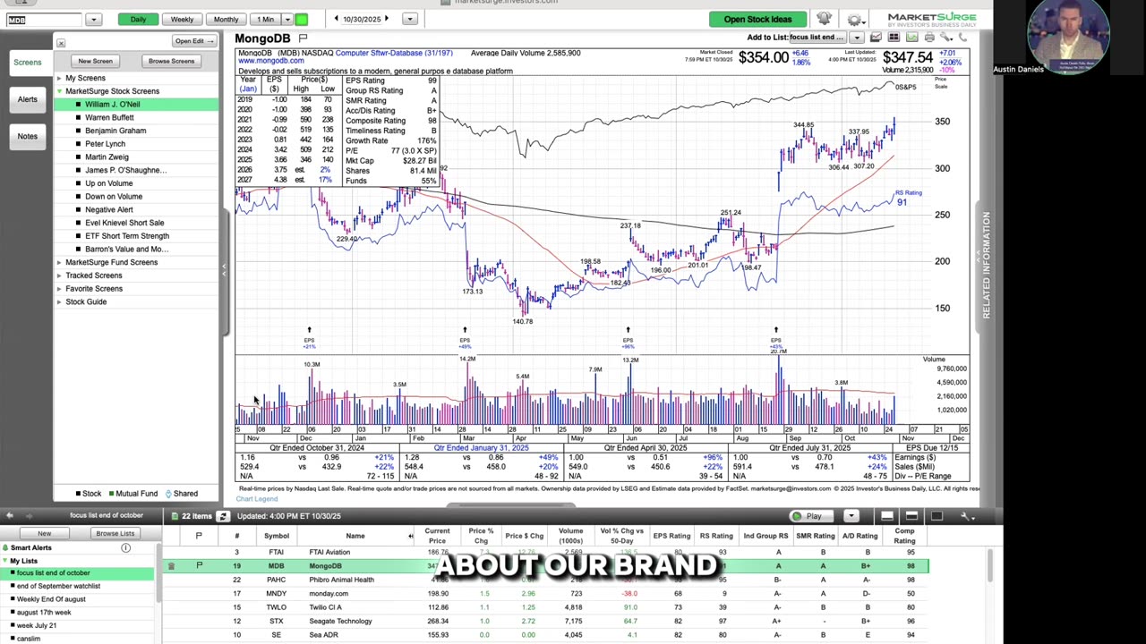This screenshot has height=644, width=1146.
Task: Expand MarketSurge Fund Screens folder
Action: tap(59, 262)
